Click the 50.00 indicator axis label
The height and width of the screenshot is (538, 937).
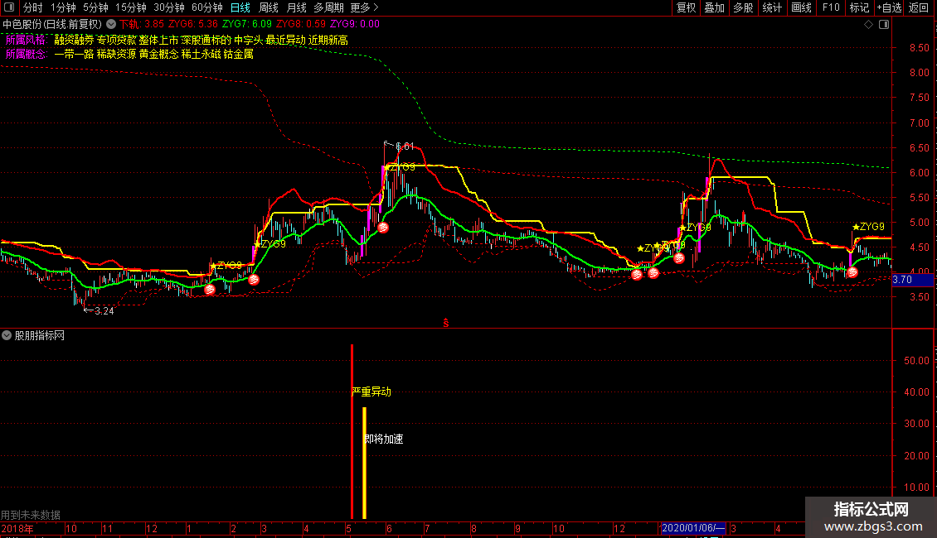click(916, 361)
